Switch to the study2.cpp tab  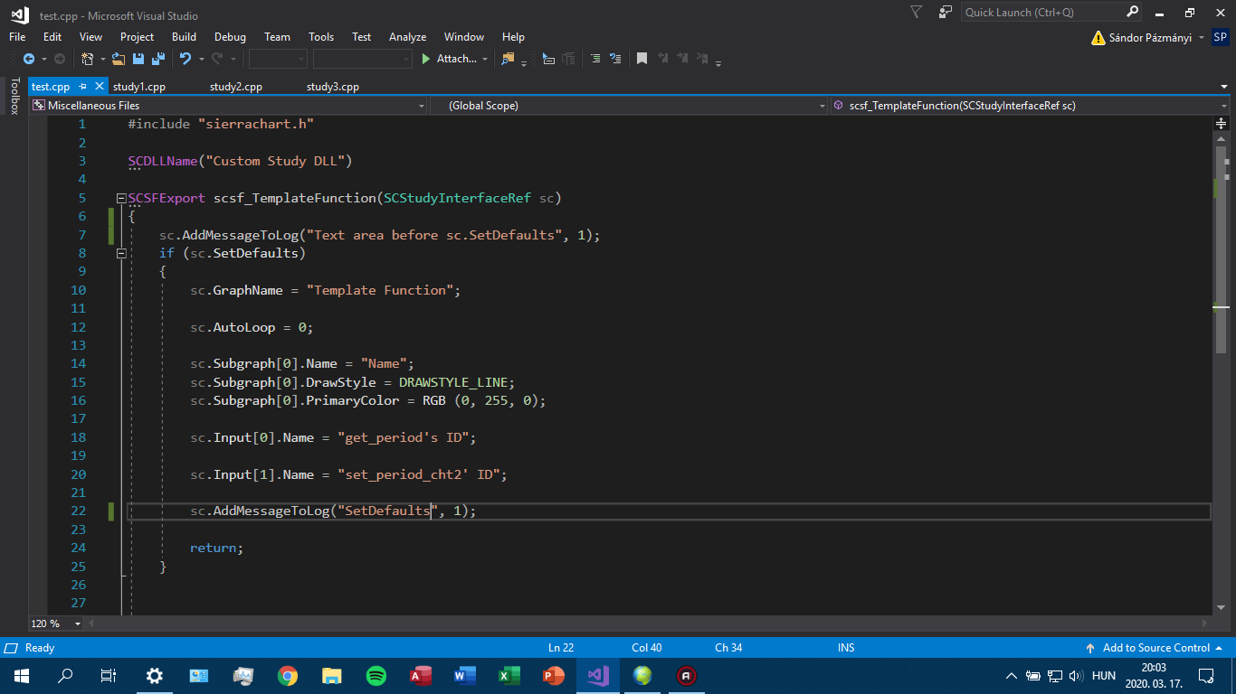(236, 87)
